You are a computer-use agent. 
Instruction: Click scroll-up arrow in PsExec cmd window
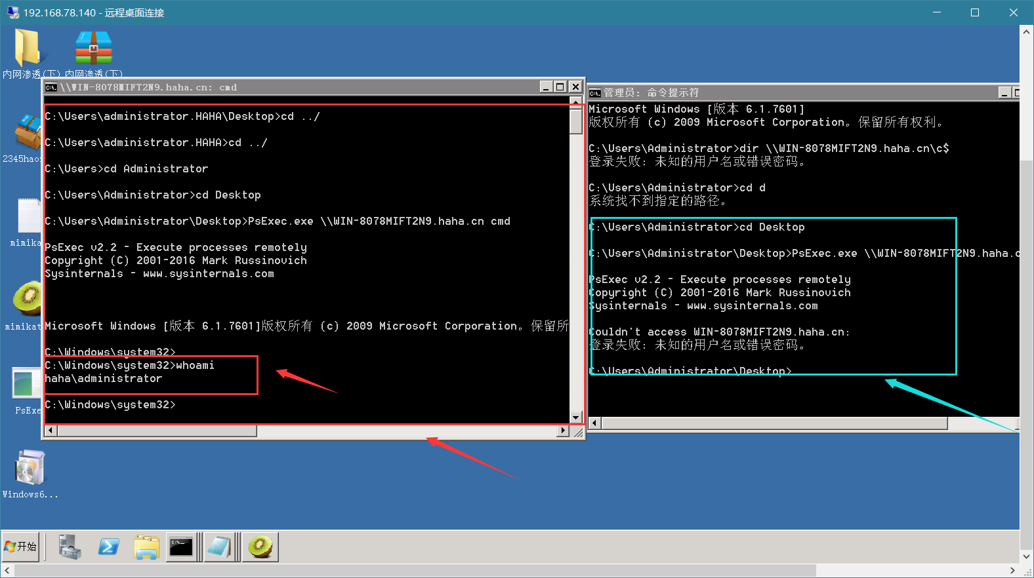pyautogui.click(x=576, y=101)
